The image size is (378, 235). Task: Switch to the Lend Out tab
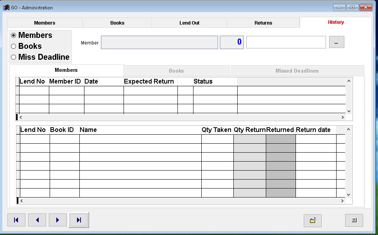click(x=189, y=23)
